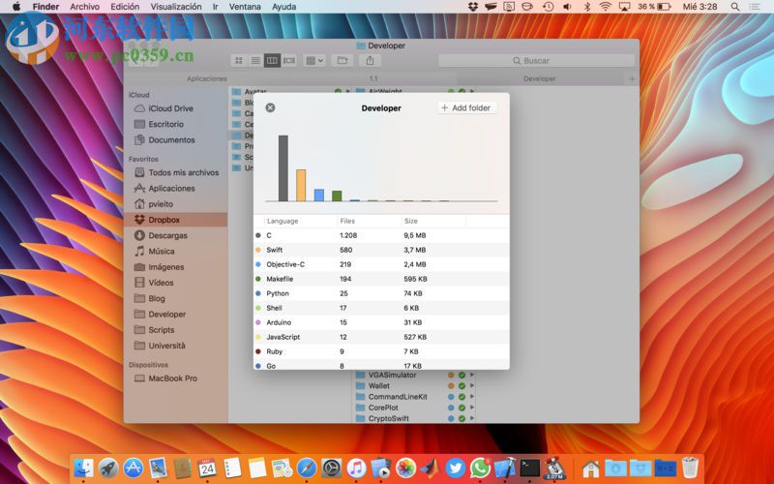Screen dimensions: 774x484
Task: Click the gray color dot next to C
Action: point(257,235)
